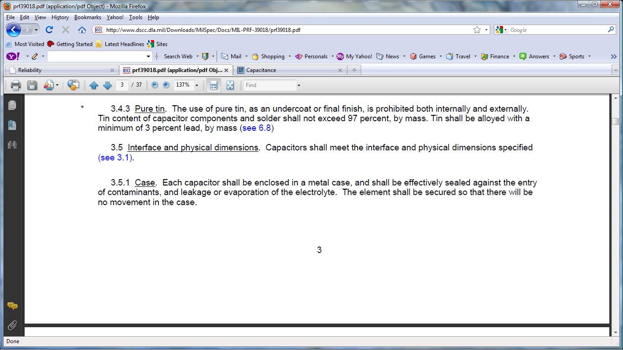Viewport: 623px width, 350px height.
Task: Click the PDF vertical scrollbar thumb
Action: 616,122
